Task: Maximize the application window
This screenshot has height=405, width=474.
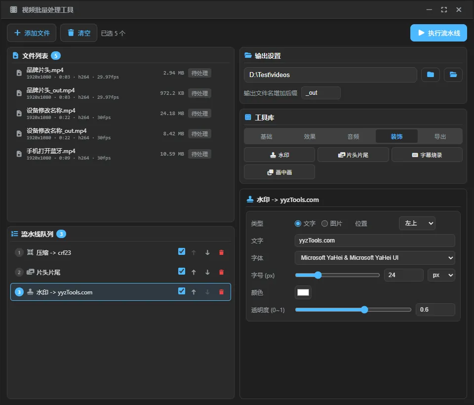Action: (444, 10)
